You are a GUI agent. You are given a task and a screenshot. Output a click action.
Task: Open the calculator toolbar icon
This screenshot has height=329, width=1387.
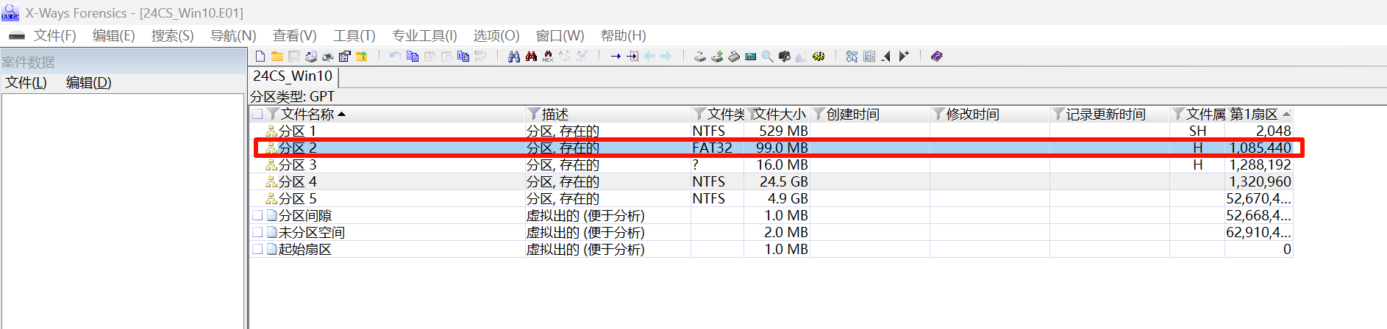click(751, 57)
